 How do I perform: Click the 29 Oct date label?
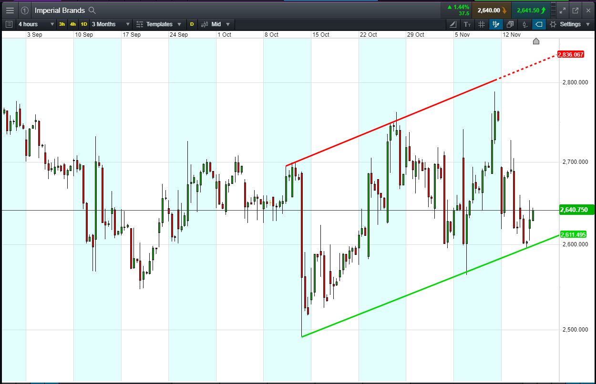tap(416, 34)
